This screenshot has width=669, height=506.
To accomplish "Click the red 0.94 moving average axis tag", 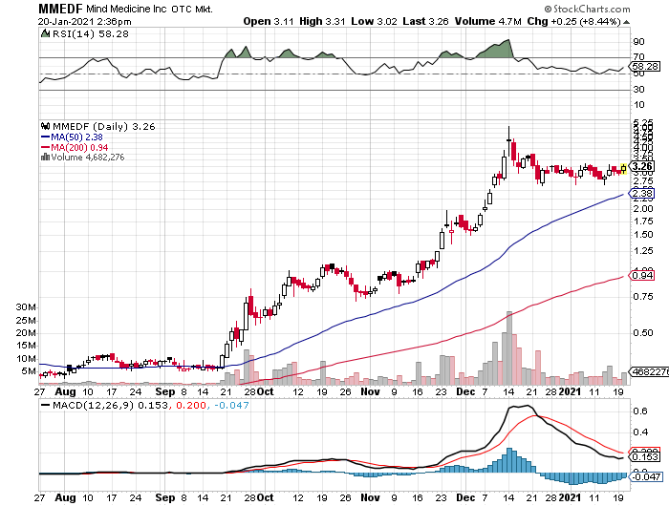I will pyautogui.click(x=641, y=275).
